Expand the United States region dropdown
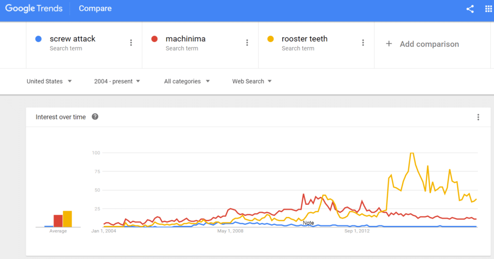 49,81
